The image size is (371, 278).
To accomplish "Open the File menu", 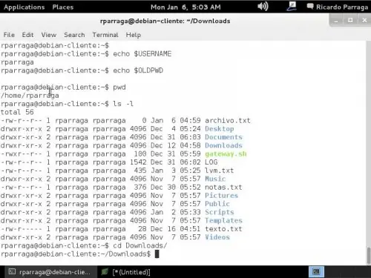I will click(x=9, y=35).
